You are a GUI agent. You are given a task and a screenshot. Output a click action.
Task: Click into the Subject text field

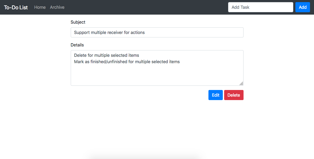tap(157, 32)
